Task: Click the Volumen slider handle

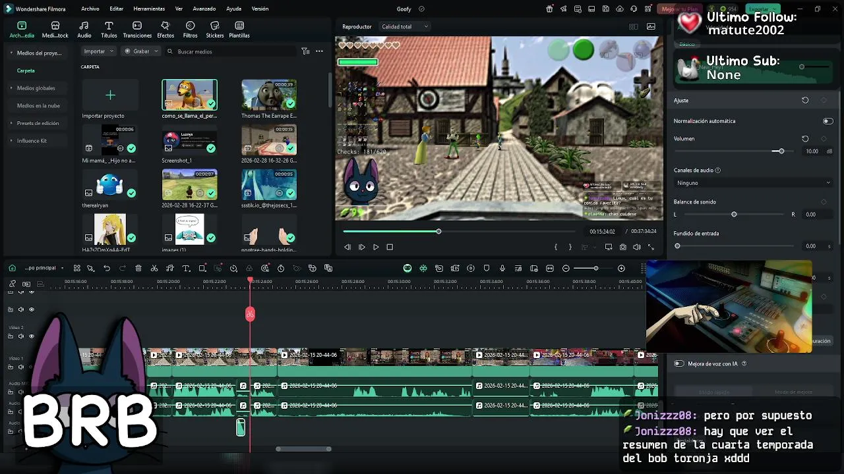Action: tap(781, 151)
